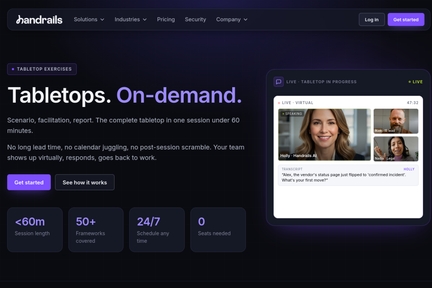Select Holly's speaking video tile
This screenshot has height=288, width=432.
click(x=324, y=135)
